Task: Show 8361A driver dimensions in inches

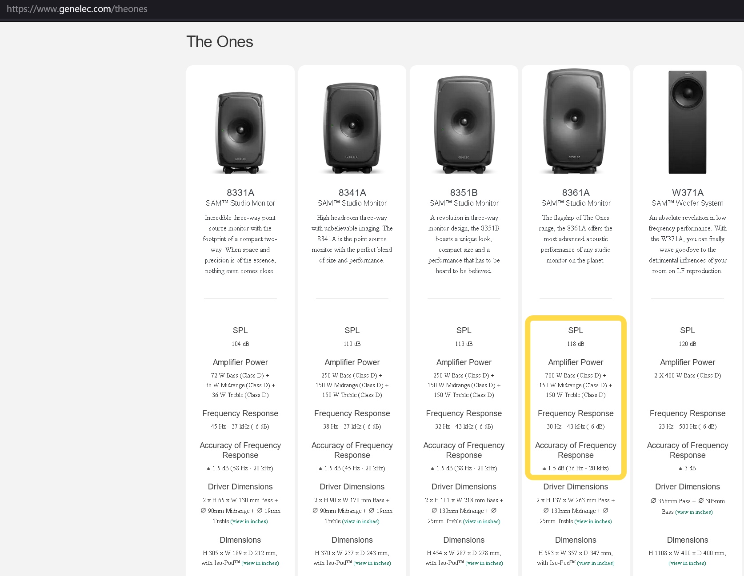Action: click(593, 521)
